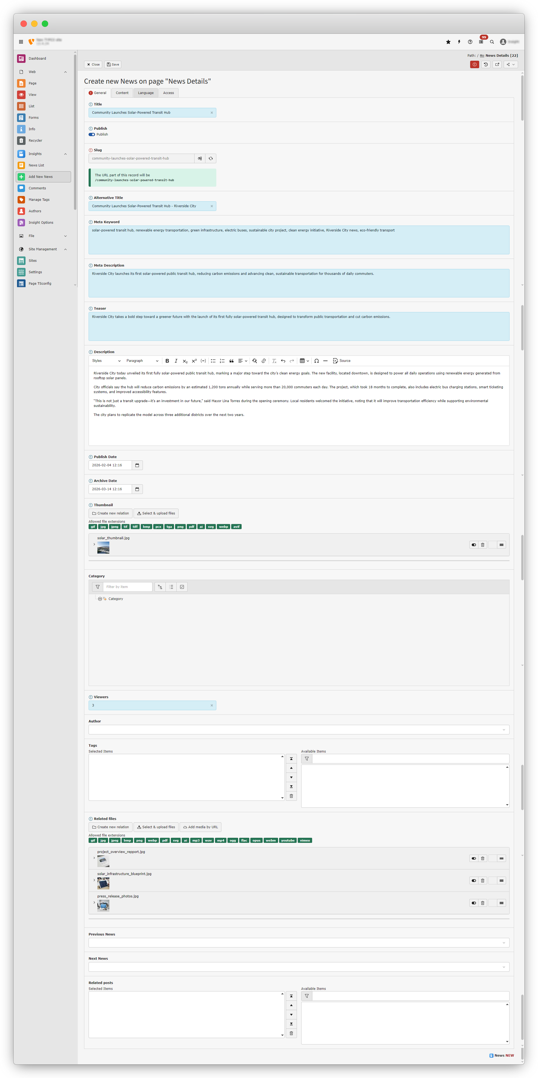Open the Recycler module in the sidebar

pos(35,141)
